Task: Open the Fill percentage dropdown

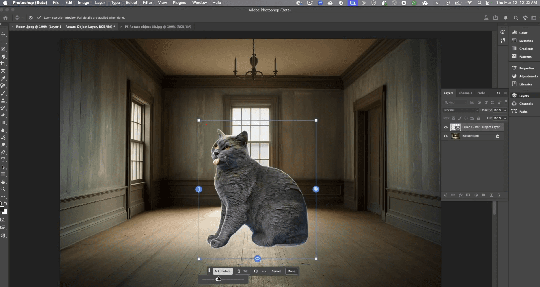Action: 506,118
